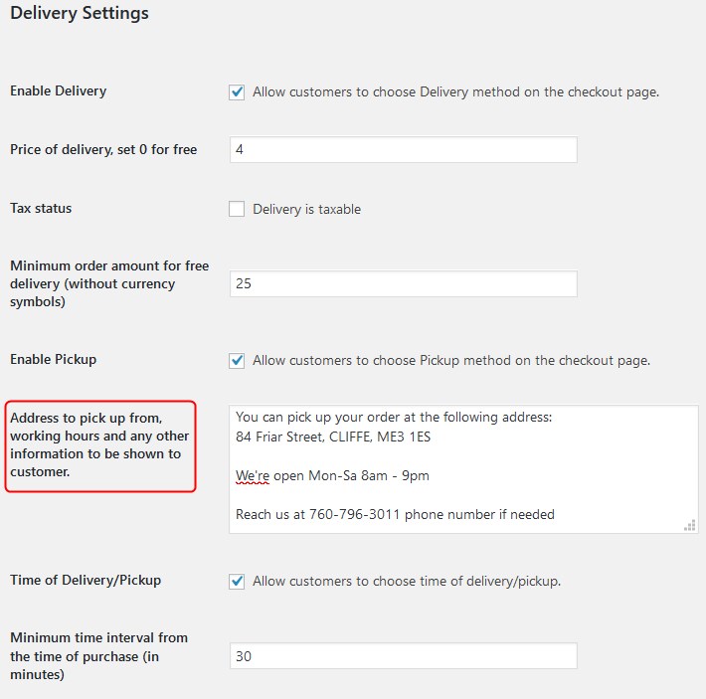Click the 'Address to pick up from' label
The width and height of the screenshot is (706, 699).
pyautogui.click(x=99, y=444)
